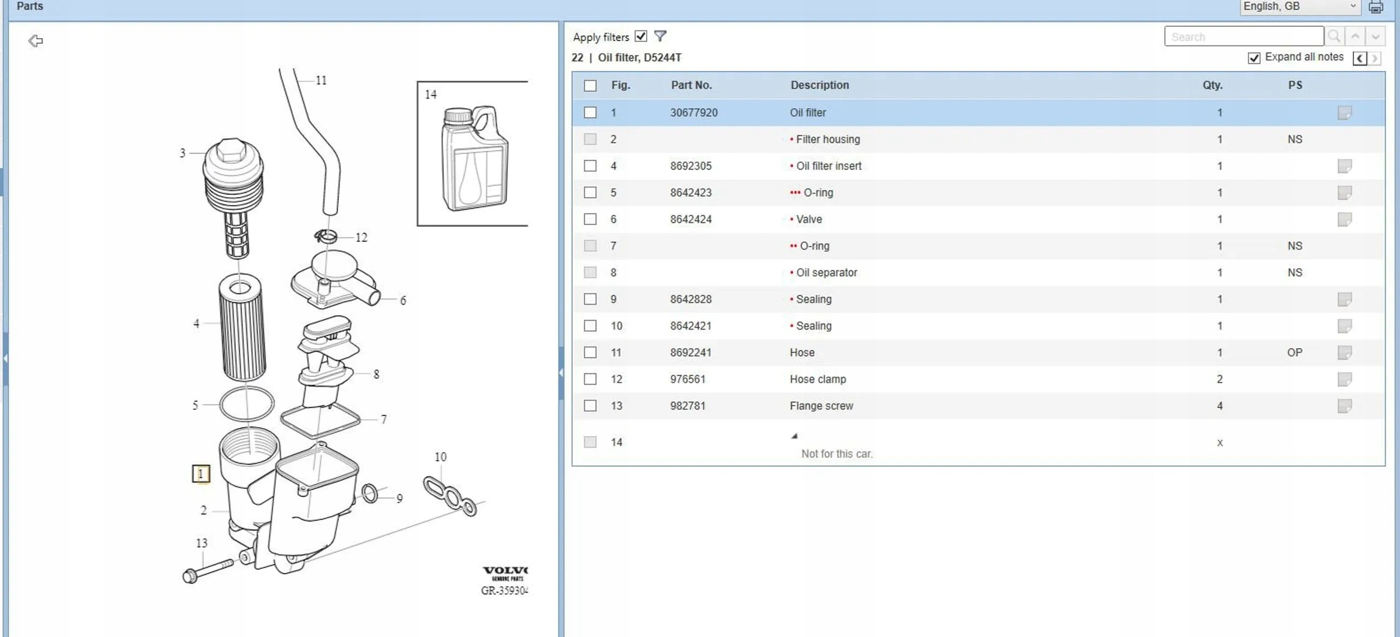
Task: Uncheck Expand all notes
Action: (x=1254, y=58)
